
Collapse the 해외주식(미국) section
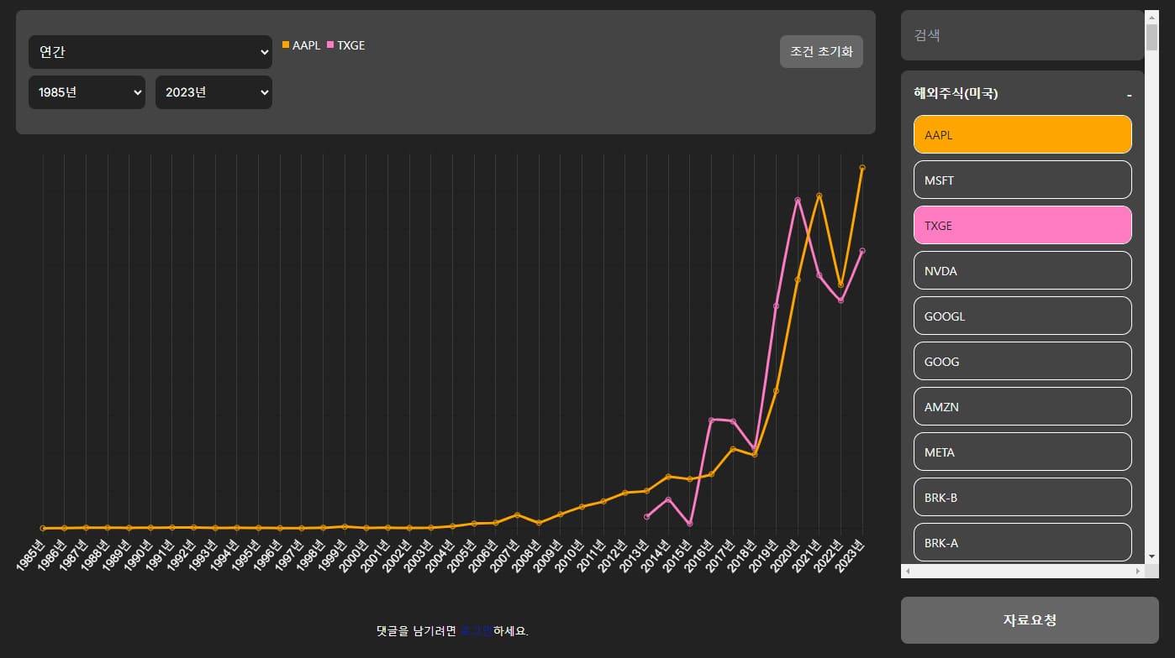click(x=1129, y=95)
